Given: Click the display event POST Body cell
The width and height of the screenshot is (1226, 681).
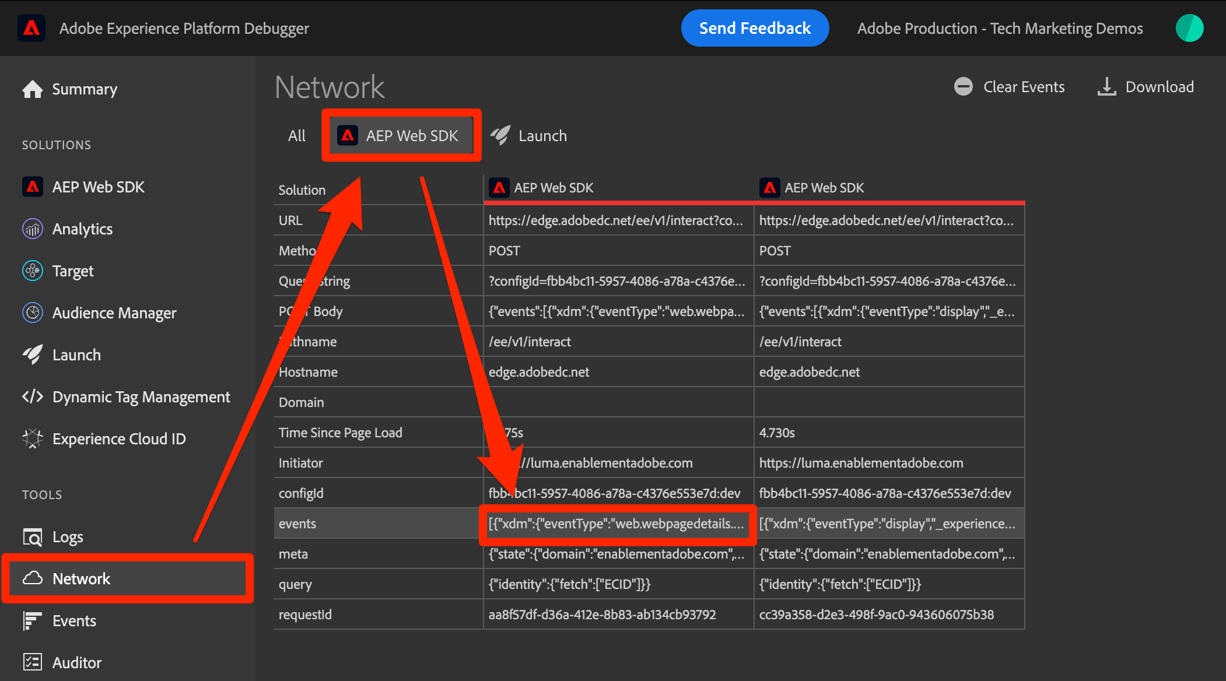Looking at the screenshot, I should [x=888, y=311].
